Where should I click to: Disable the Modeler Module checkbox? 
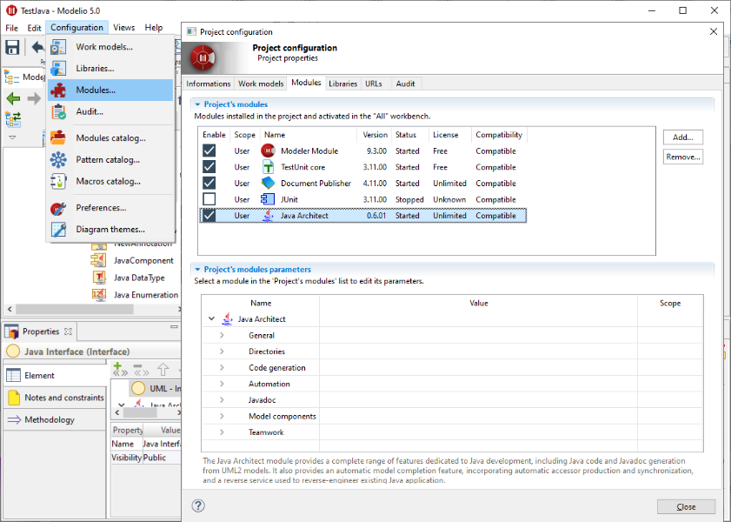click(209, 151)
